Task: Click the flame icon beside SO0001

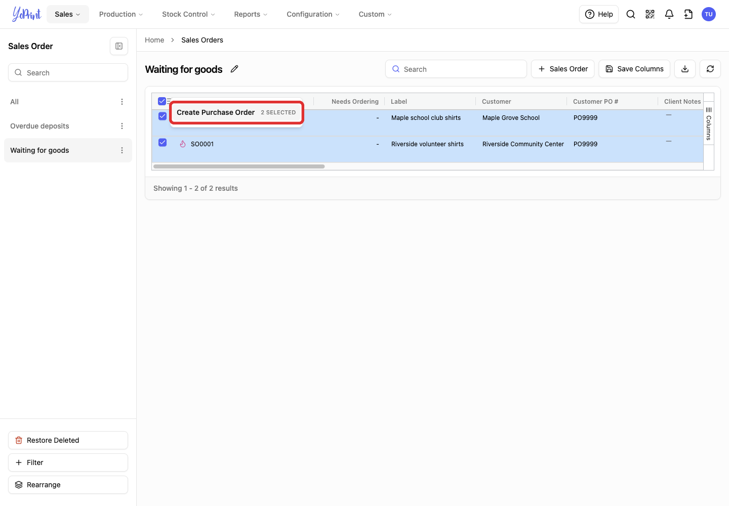Action: click(x=183, y=144)
